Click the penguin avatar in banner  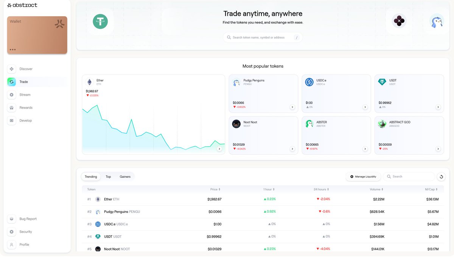[437, 21]
